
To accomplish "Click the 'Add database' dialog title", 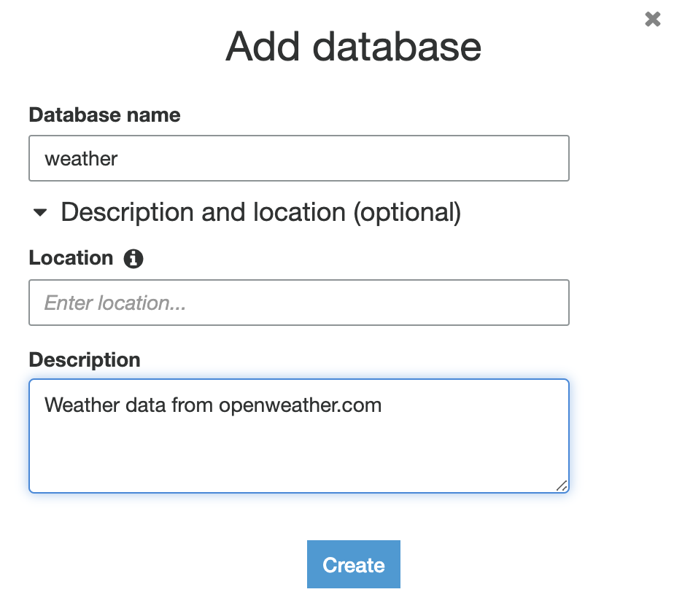I will 353,46.
